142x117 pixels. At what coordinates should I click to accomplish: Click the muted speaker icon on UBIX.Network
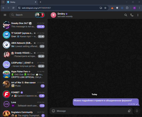[x=35, y=43]
